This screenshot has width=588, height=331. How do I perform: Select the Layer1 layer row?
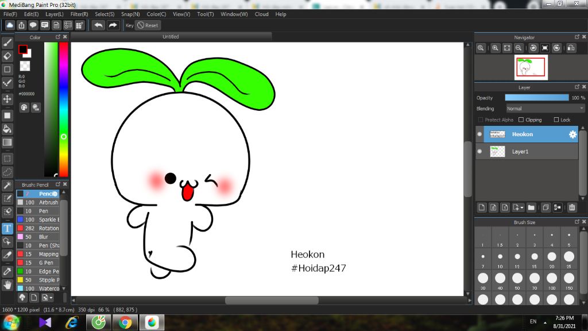click(x=527, y=152)
